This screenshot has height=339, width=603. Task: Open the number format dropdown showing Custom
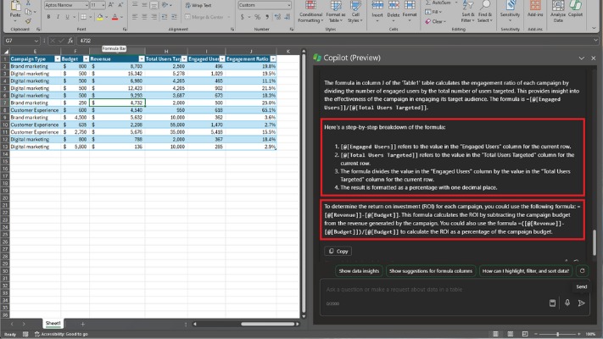(289, 5)
